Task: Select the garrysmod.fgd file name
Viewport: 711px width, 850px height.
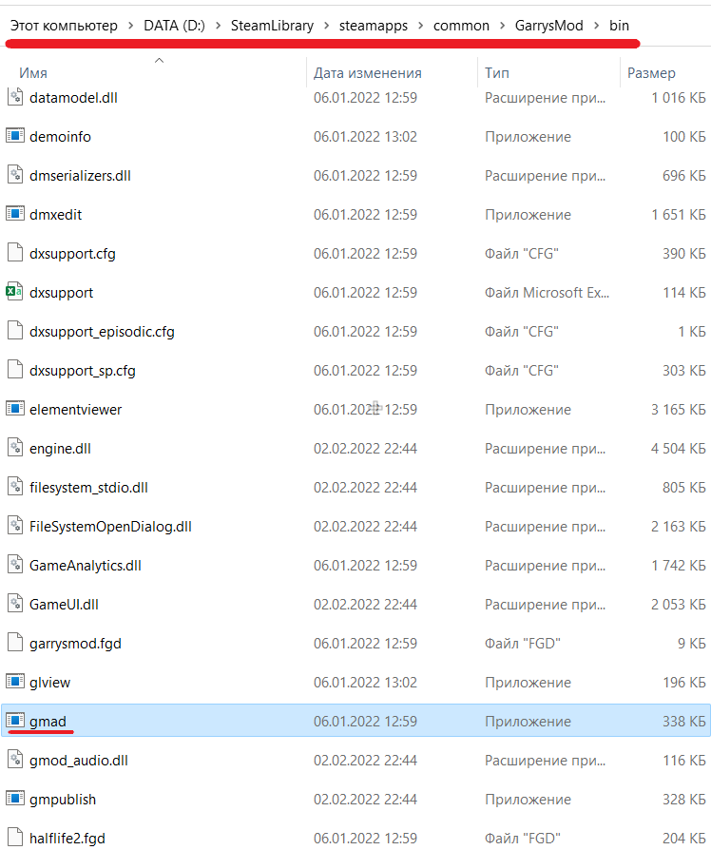Action: pyautogui.click(x=75, y=644)
